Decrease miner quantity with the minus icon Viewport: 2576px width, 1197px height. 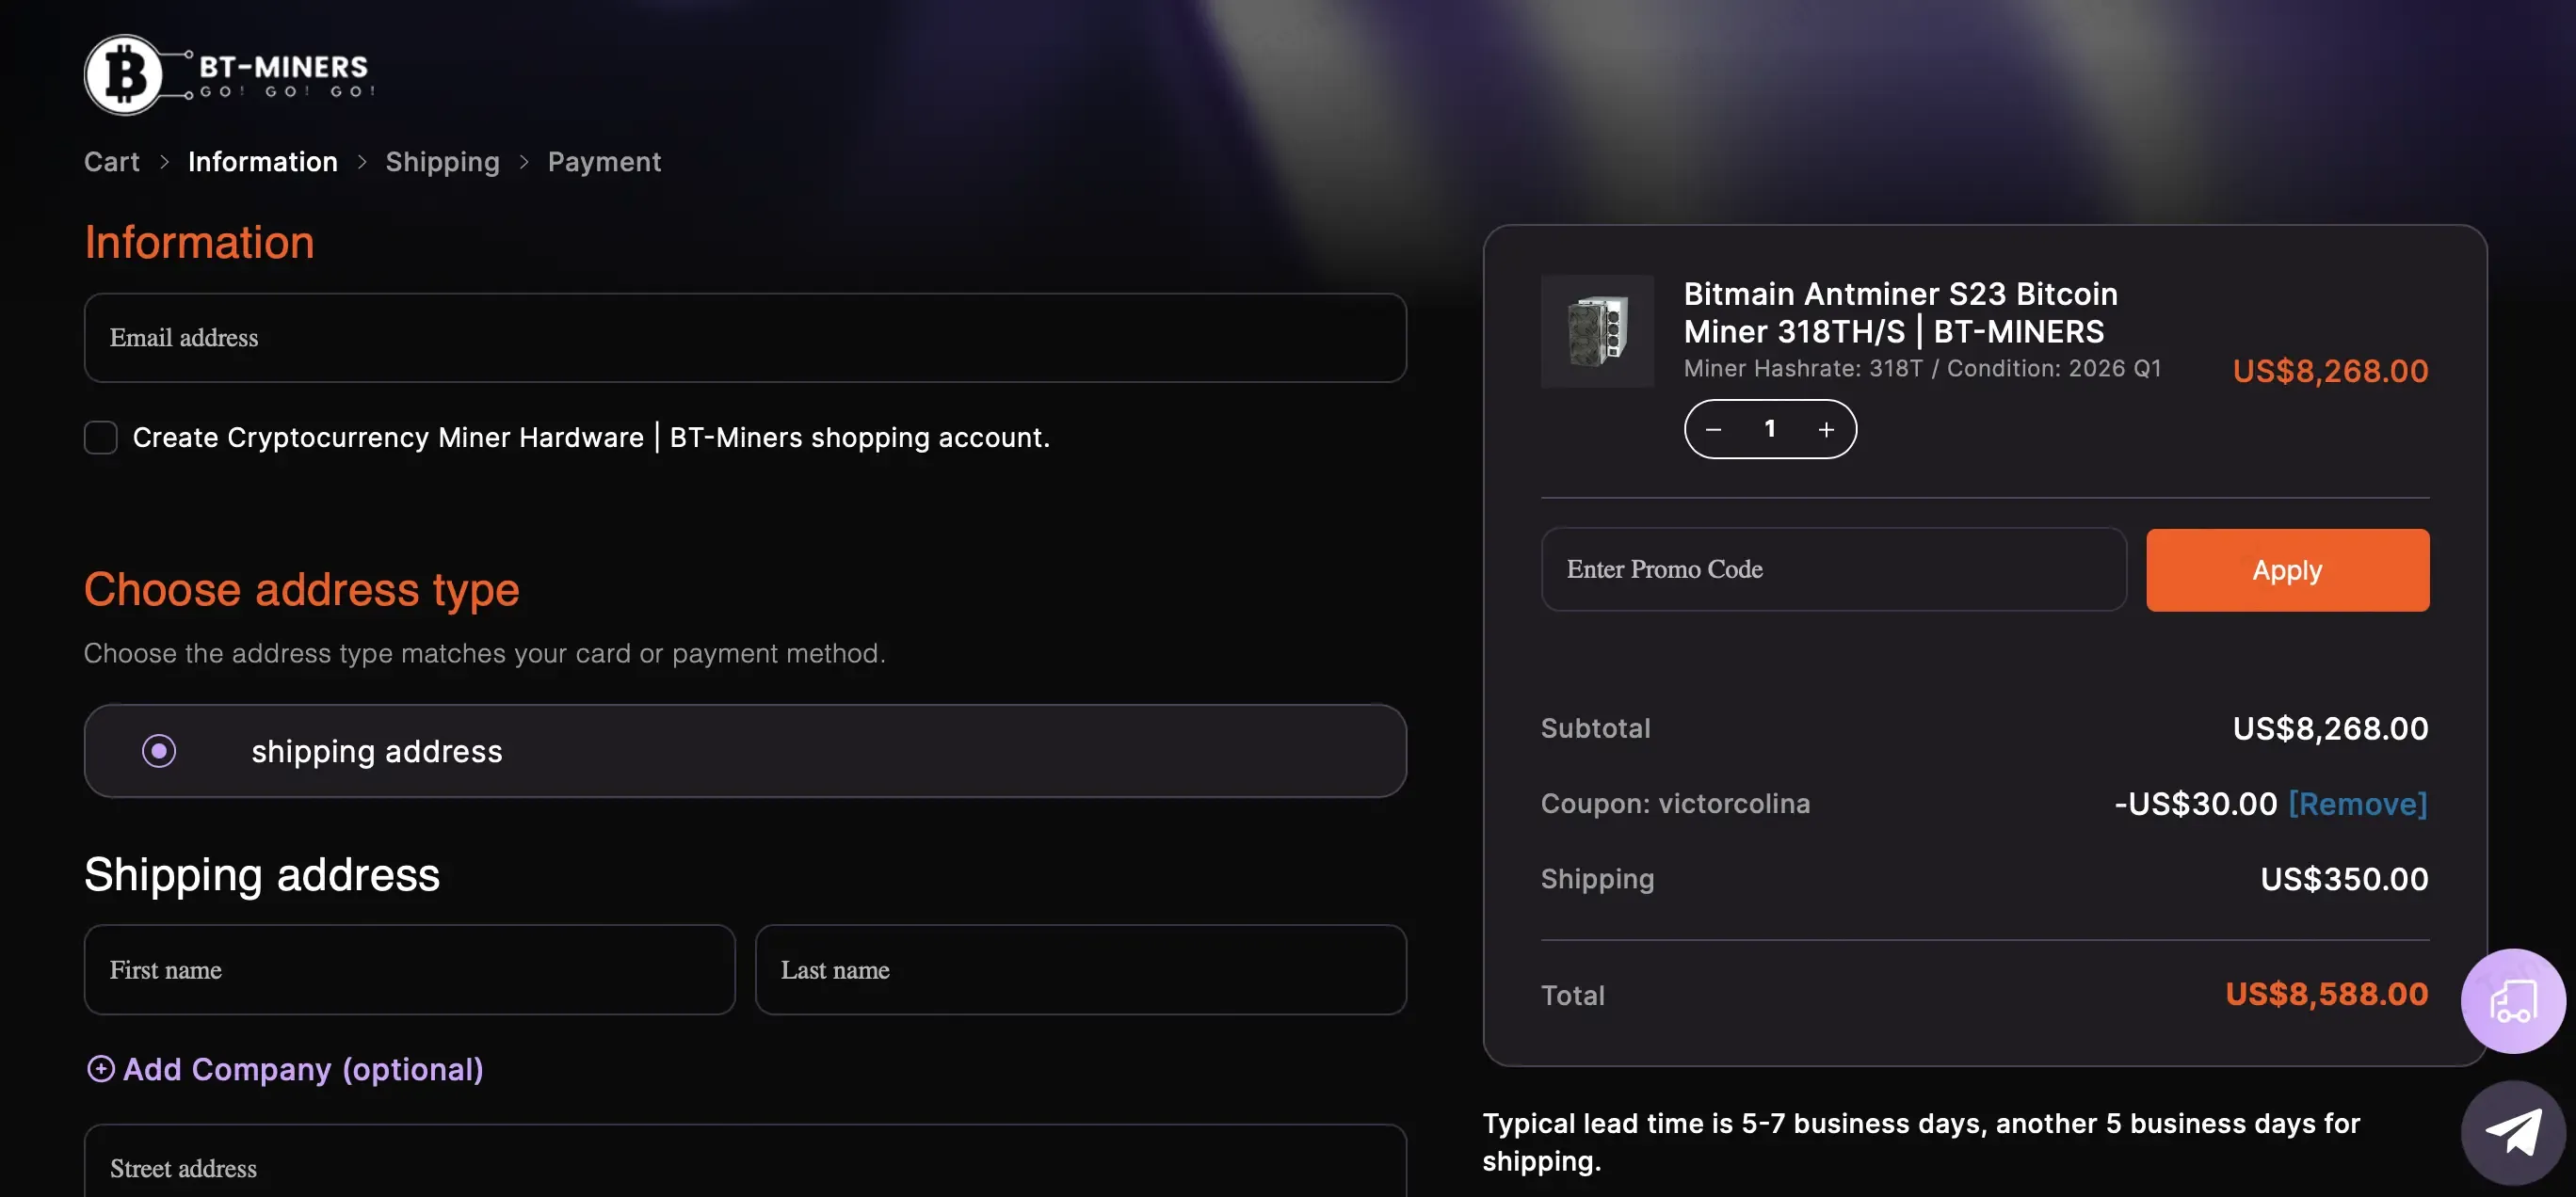coord(1713,428)
